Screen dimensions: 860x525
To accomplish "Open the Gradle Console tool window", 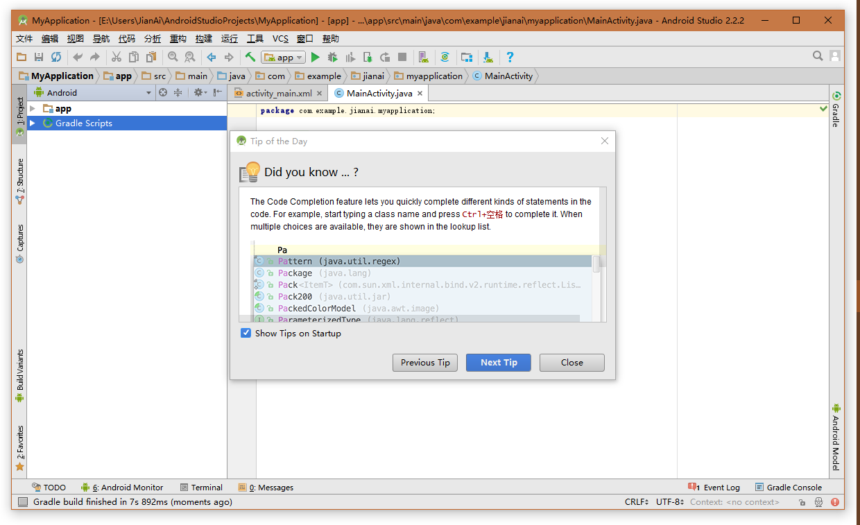I will [x=789, y=488].
